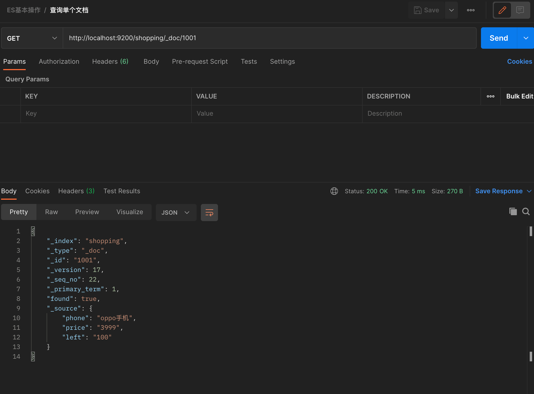Toggle the line wrap icon

coord(209,213)
